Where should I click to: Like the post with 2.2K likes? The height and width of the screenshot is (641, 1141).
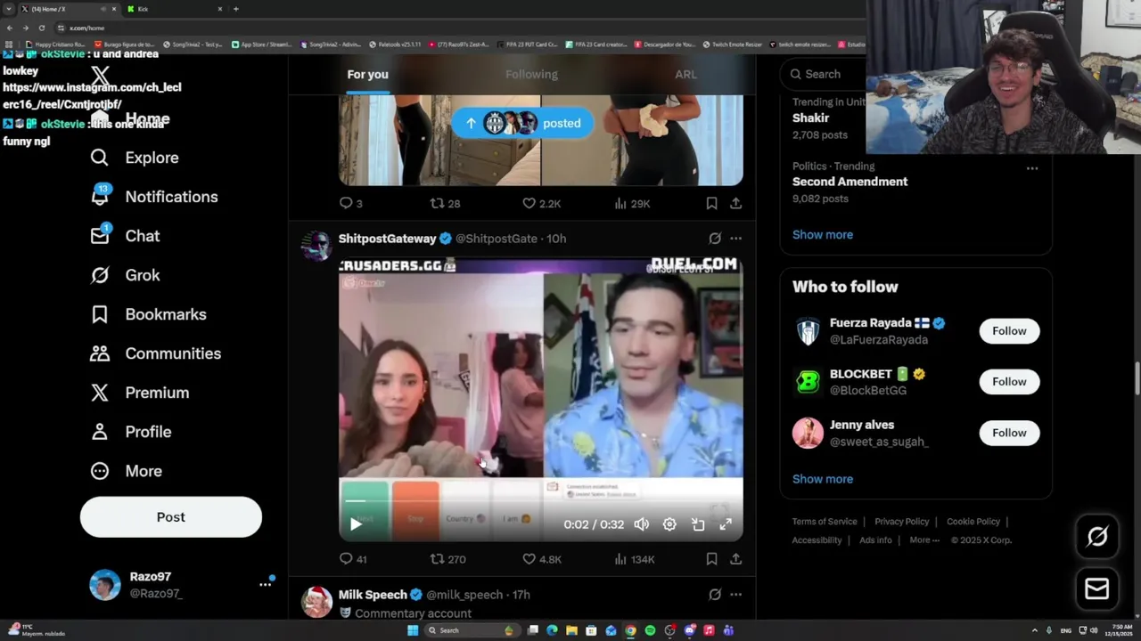pos(541,204)
